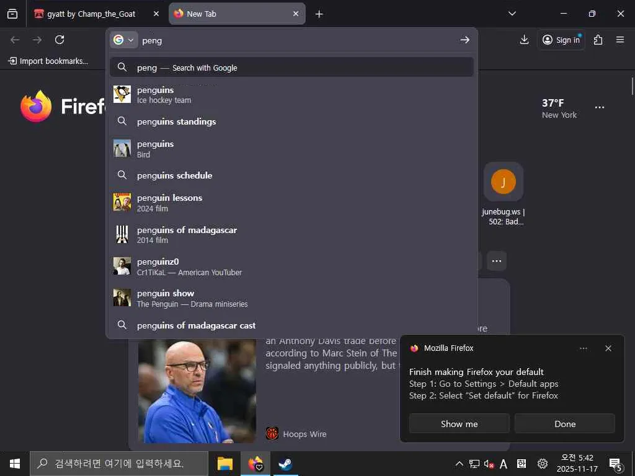
Task: Open the Firefox View tab list icon
Action: [x=12, y=14]
